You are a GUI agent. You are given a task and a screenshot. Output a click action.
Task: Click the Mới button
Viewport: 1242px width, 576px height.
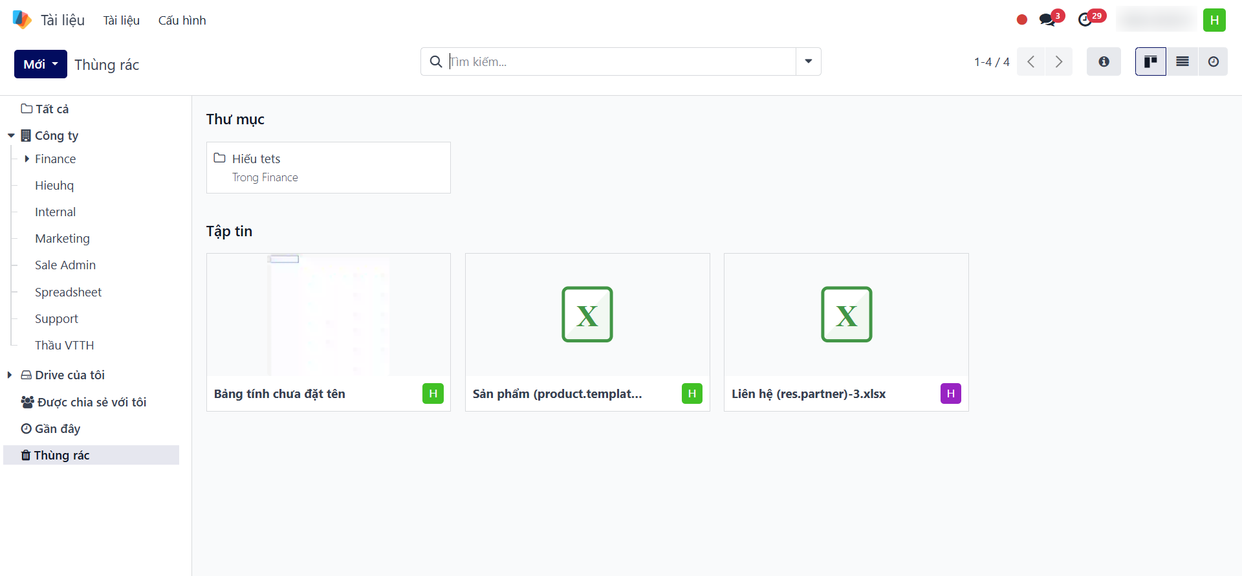point(40,64)
